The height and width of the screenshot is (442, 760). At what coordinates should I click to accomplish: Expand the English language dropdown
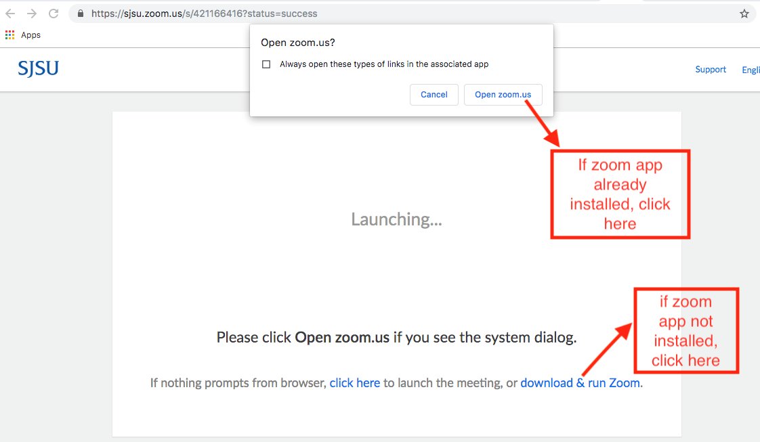click(x=751, y=70)
